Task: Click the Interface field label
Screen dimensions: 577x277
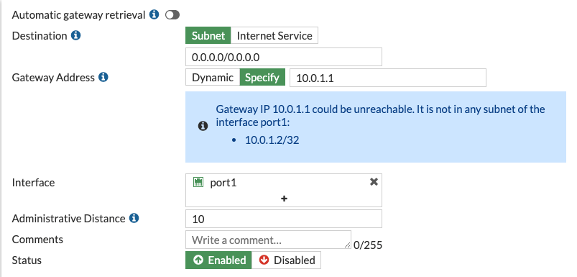Action: [34, 182]
